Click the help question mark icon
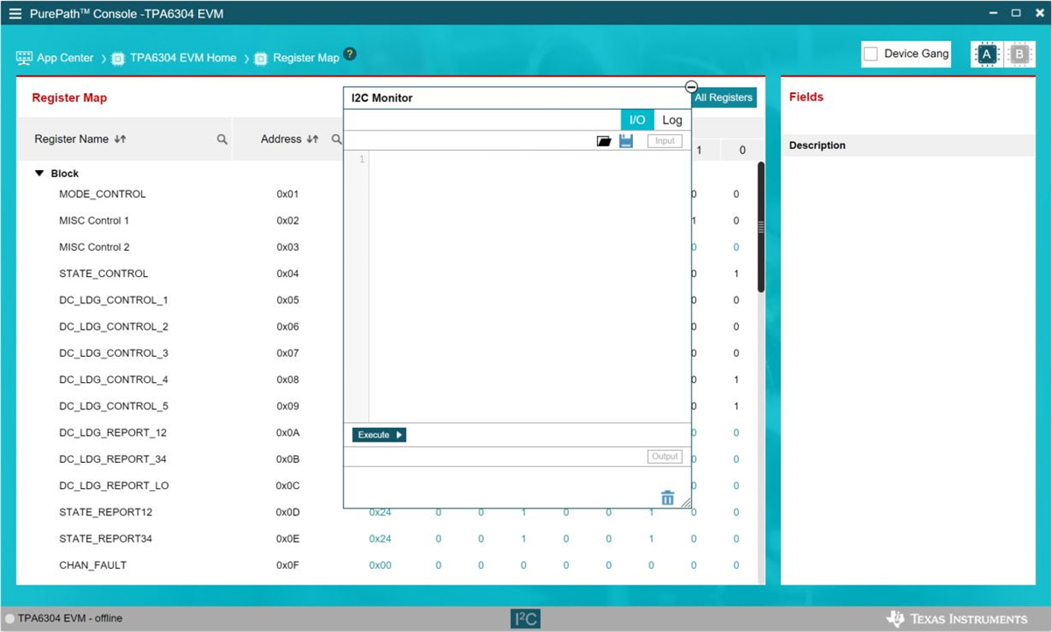 click(x=350, y=54)
